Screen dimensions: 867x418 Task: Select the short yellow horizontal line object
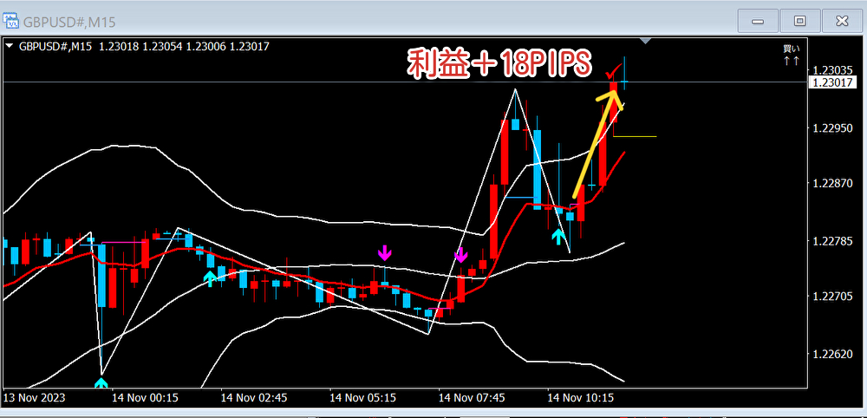point(635,136)
